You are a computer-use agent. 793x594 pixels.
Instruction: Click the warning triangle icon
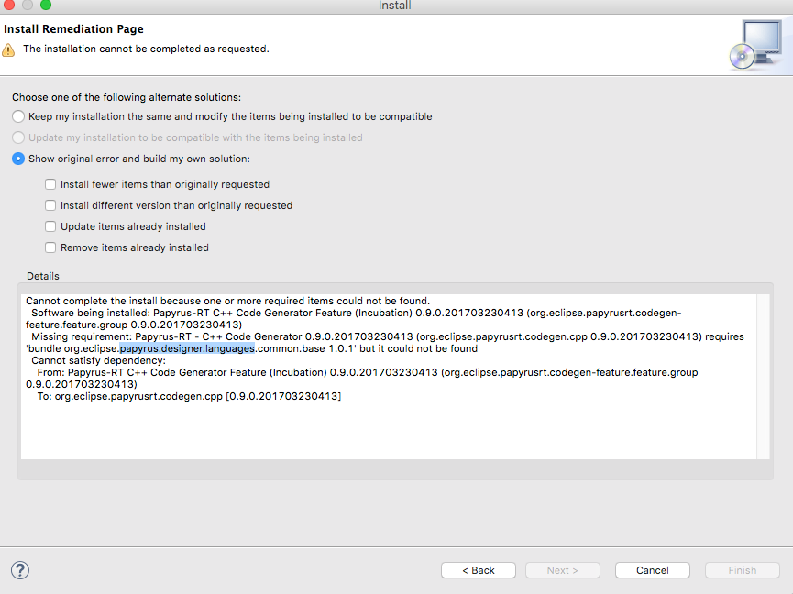tap(8, 50)
